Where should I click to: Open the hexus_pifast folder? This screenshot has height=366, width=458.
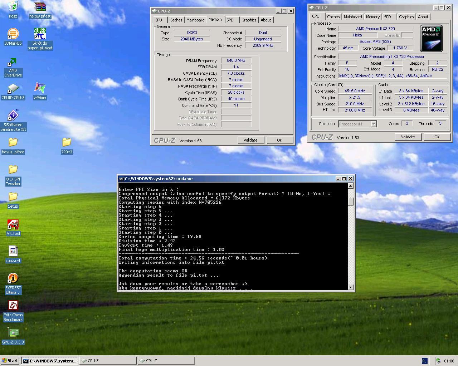point(13,142)
